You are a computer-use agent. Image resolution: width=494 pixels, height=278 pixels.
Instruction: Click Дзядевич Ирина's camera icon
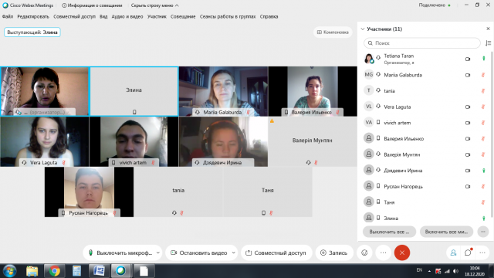pos(468,171)
